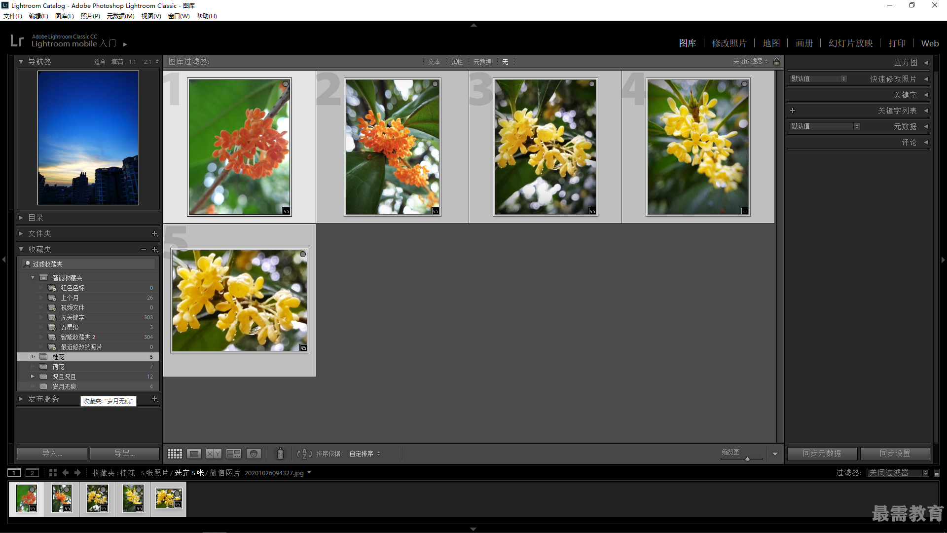Add a new collection with plus icon
Viewport: 947px width, 533px height.
pyautogui.click(x=154, y=250)
